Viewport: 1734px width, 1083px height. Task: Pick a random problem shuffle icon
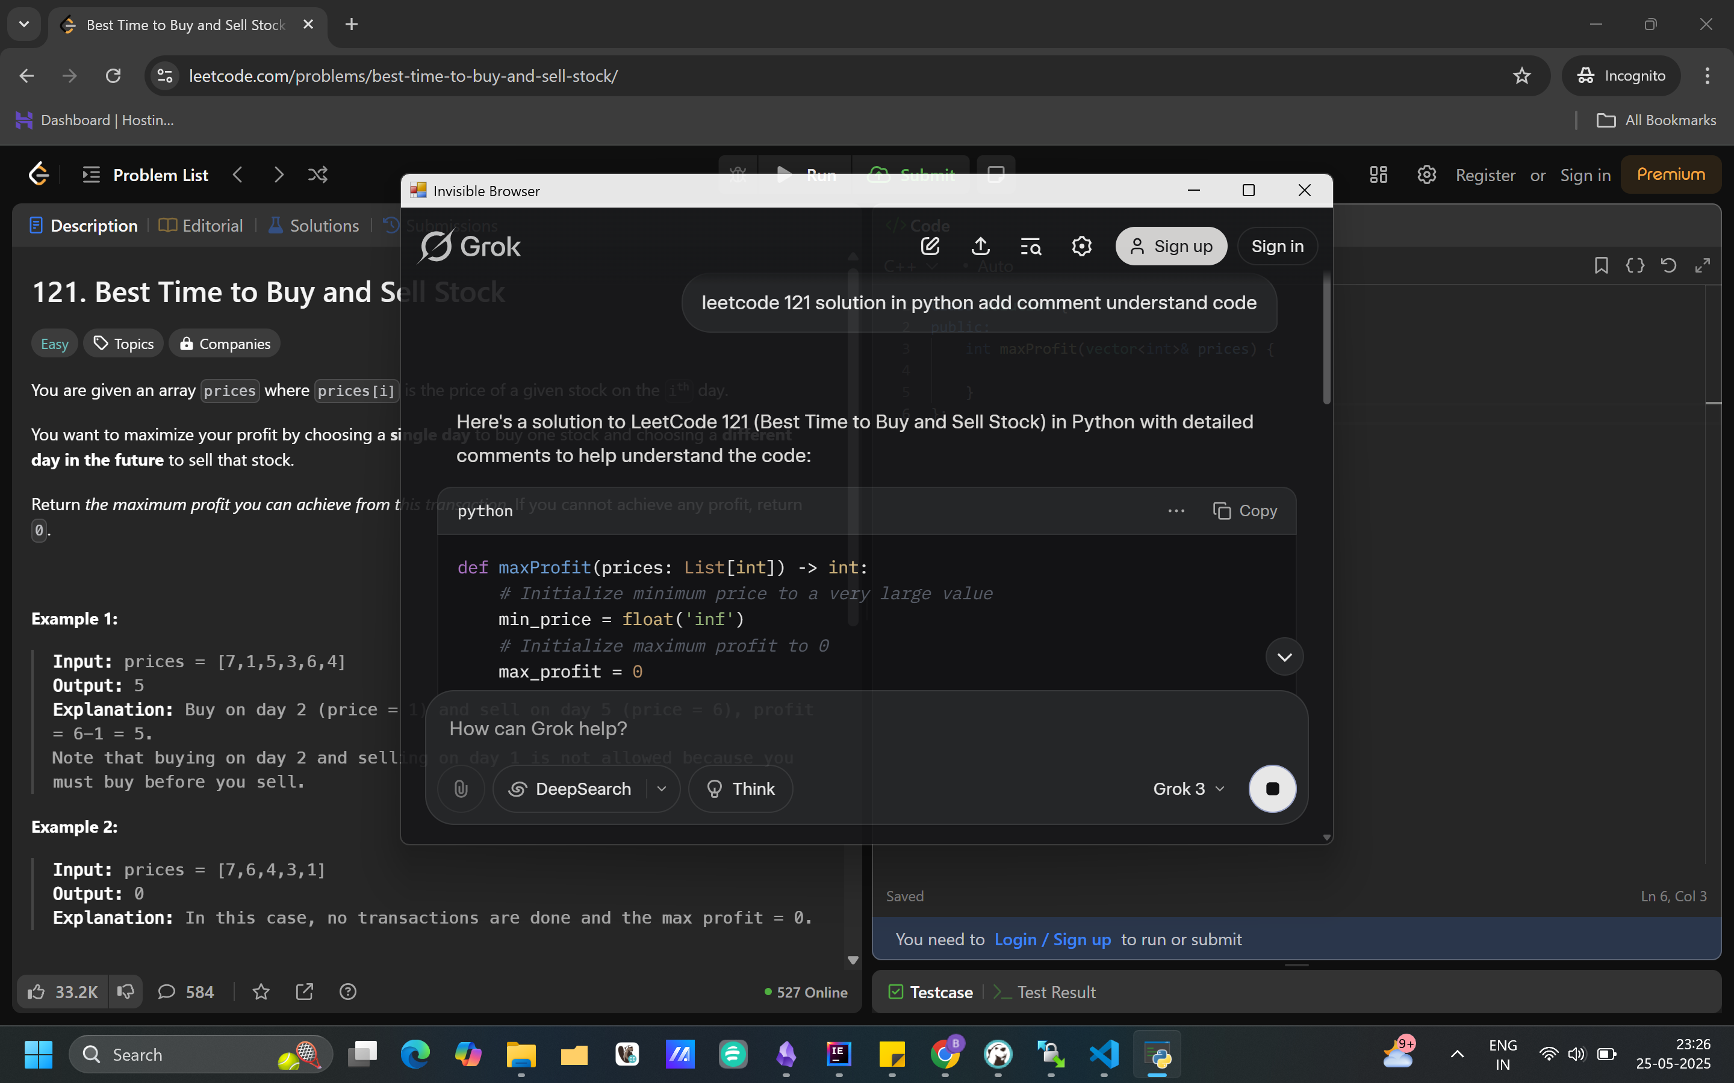point(318,174)
